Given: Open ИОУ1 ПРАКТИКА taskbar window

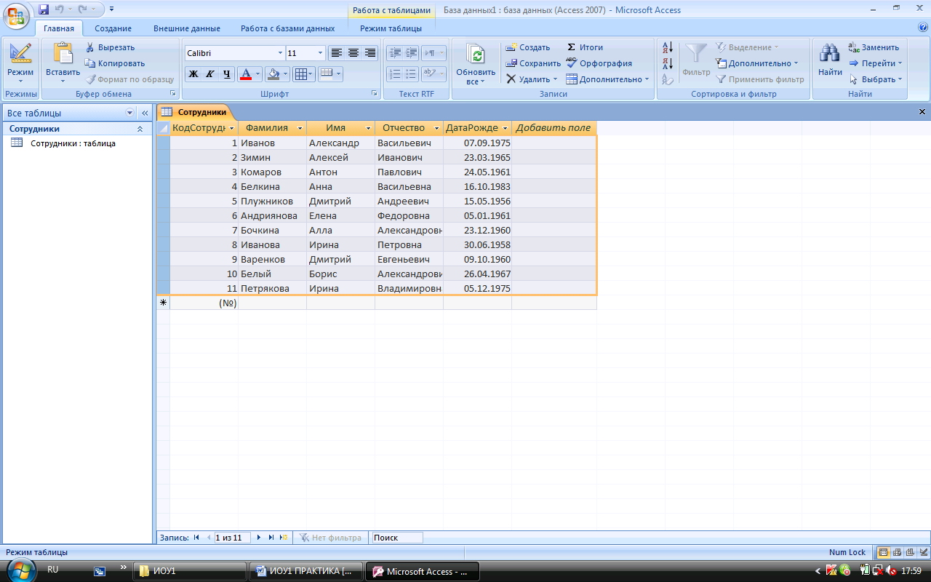Looking at the screenshot, I should (305, 571).
